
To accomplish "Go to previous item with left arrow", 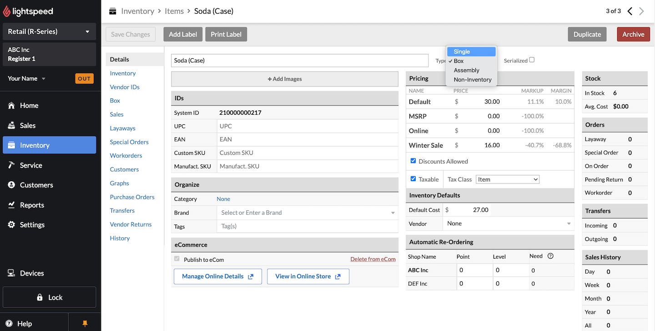I will point(630,11).
